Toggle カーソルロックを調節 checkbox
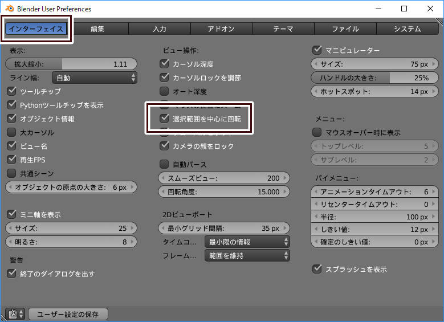 click(164, 78)
